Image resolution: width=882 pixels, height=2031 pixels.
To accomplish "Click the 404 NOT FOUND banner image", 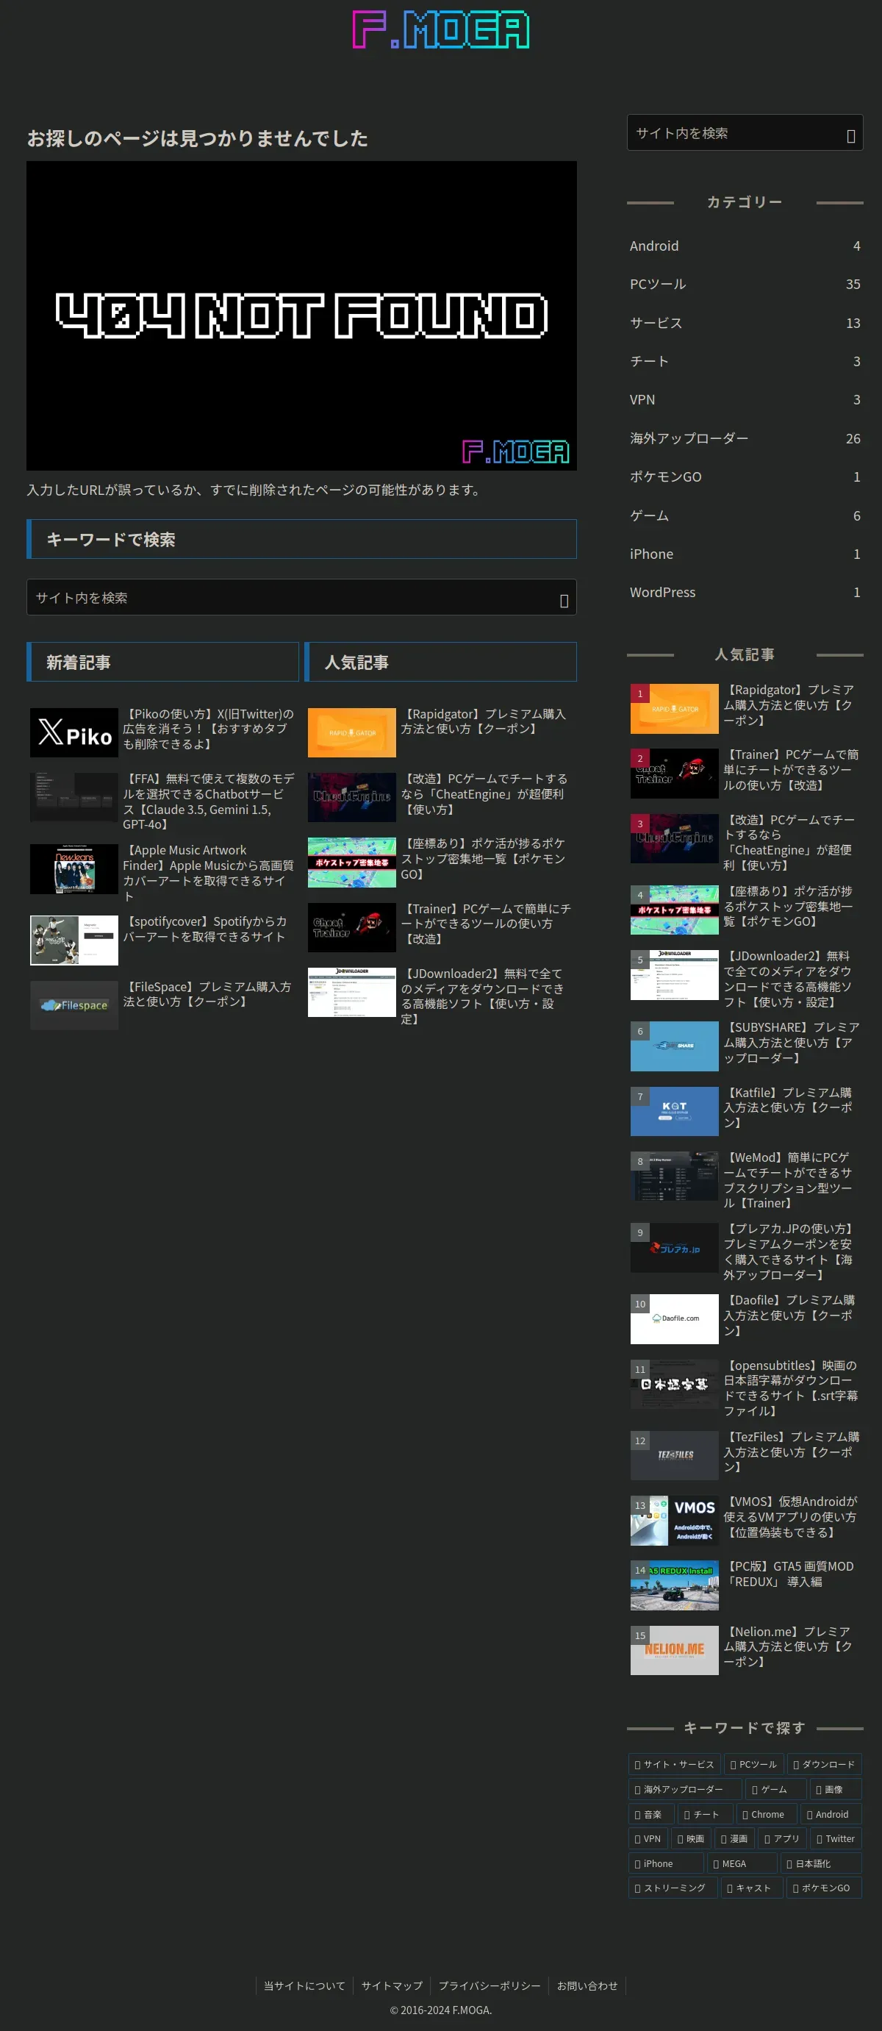I will (x=301, y=315).
